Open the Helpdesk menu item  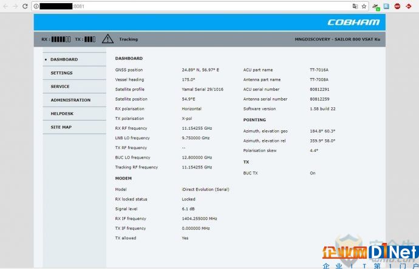(74, 113)
